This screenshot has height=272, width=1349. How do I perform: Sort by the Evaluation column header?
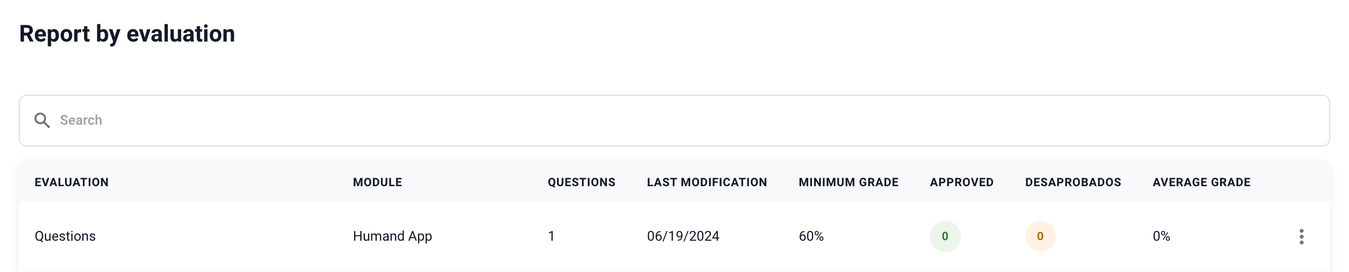[71, 182]
